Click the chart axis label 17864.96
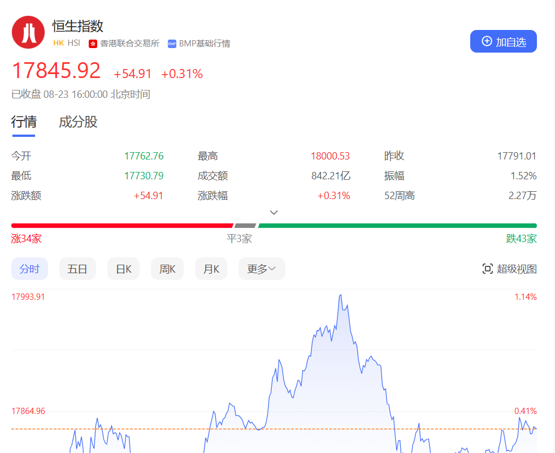Viewport: 555px width, 453px height. [x=28, y=411]
